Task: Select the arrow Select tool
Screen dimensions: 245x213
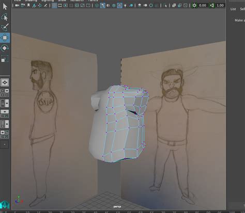Action: 5,7
